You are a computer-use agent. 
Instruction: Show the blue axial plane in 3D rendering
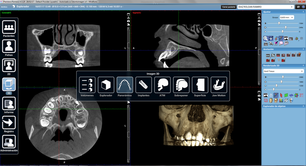pyautogui.click(x=291, y=95)
